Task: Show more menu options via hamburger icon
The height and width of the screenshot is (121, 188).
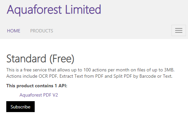Action: pos(179,30)
